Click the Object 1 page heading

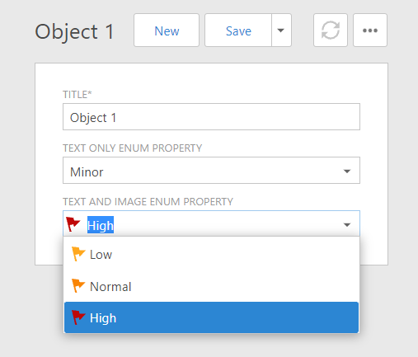click(74, 31)
